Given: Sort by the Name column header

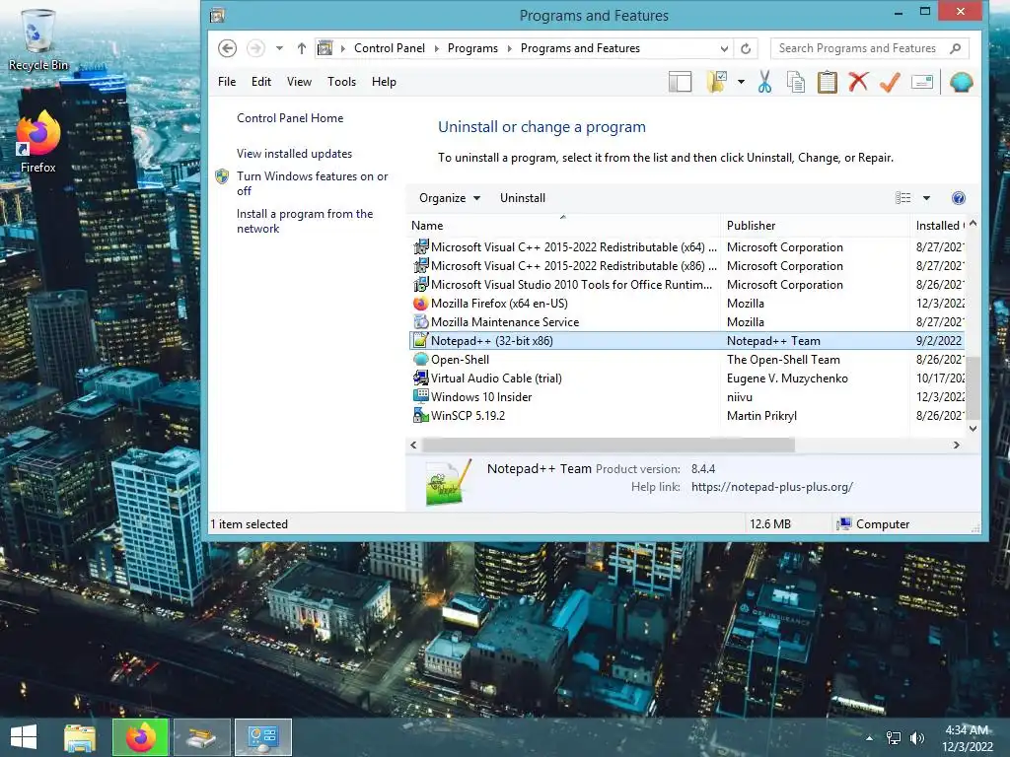Looking at the screenshot, I should click(x=563, y=226).
